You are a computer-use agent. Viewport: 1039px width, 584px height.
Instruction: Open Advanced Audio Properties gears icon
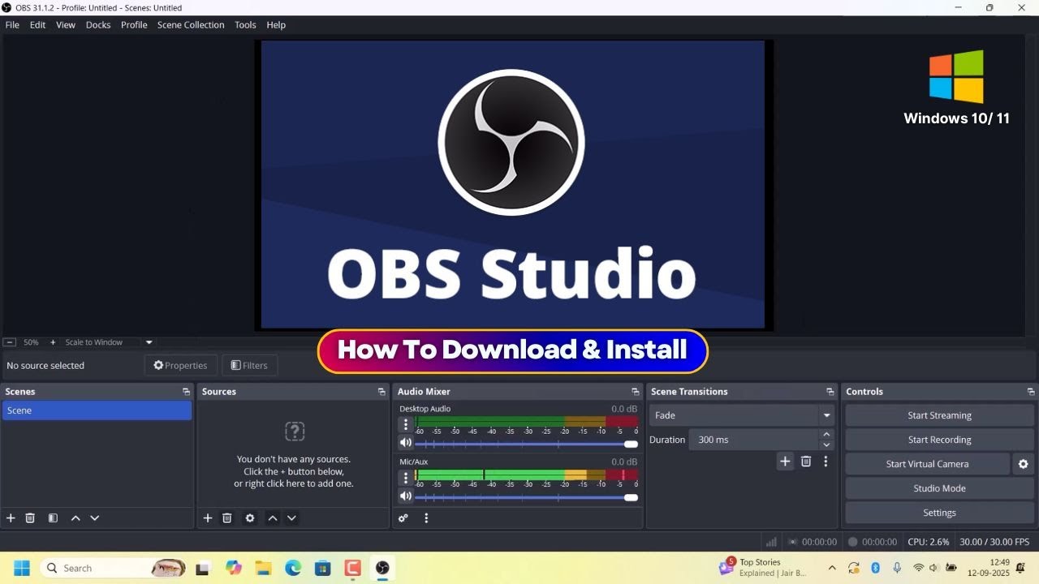(x=403, y=518)
